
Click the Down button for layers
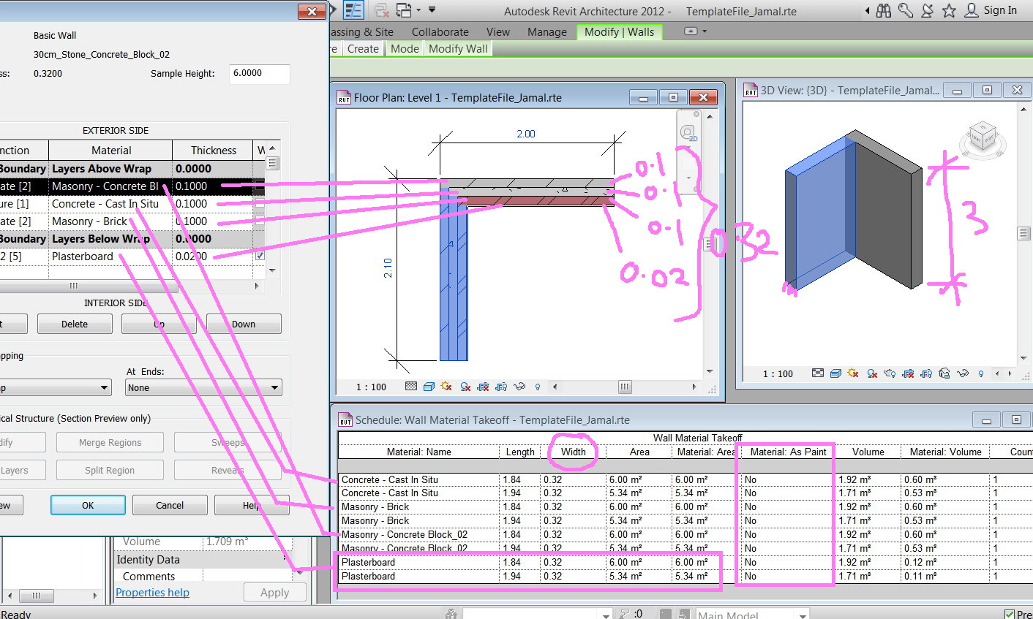pyautogui.click(x=244, y=324)
